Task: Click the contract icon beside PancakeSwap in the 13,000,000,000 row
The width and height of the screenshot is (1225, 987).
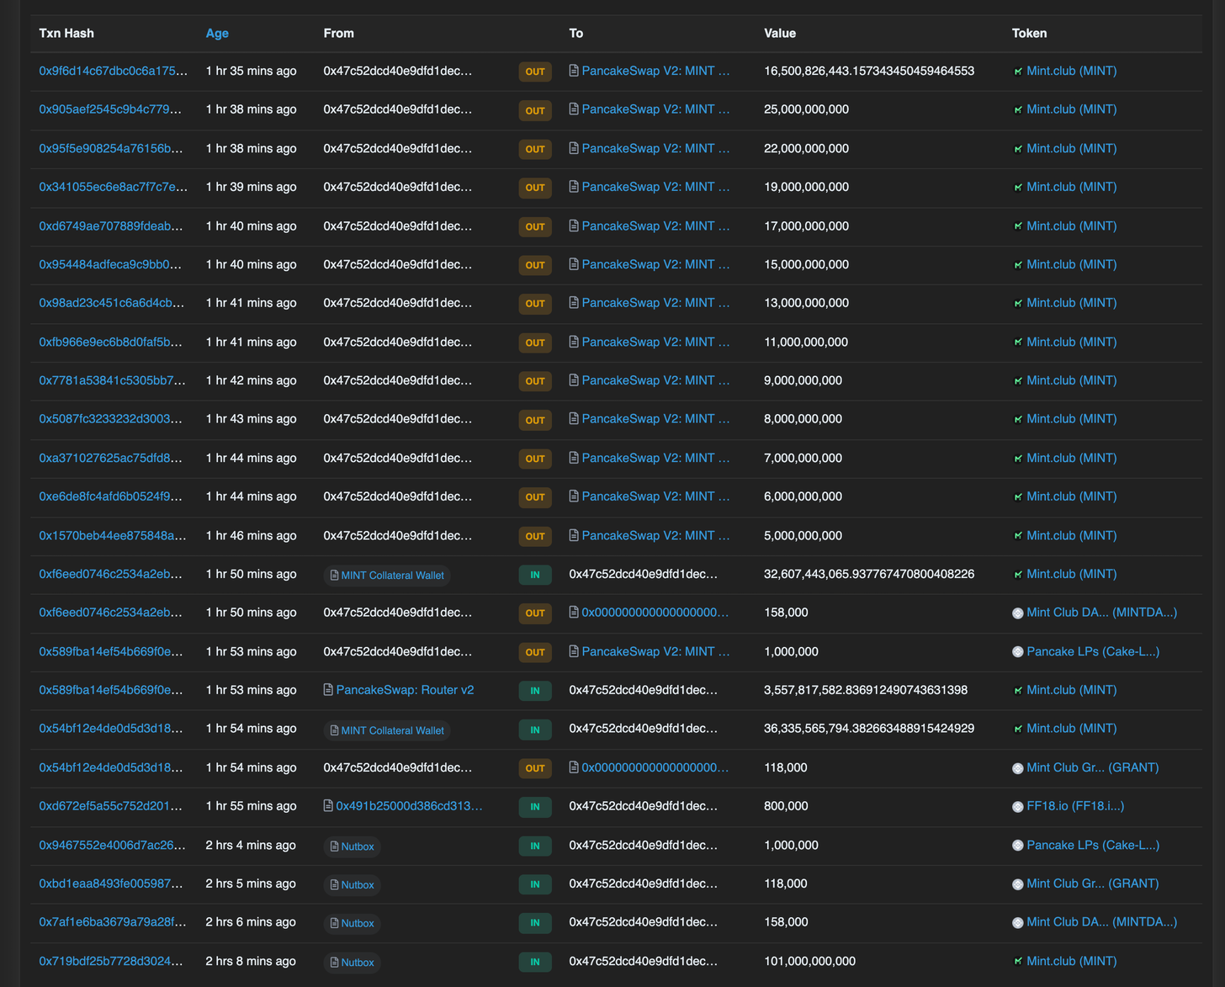Action: click(574, 303)
